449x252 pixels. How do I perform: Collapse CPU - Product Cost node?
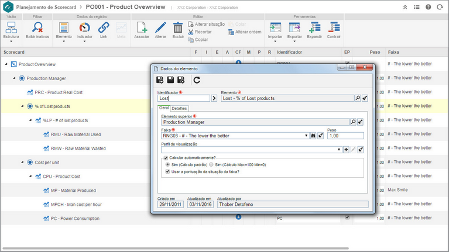tap(30, 176)
